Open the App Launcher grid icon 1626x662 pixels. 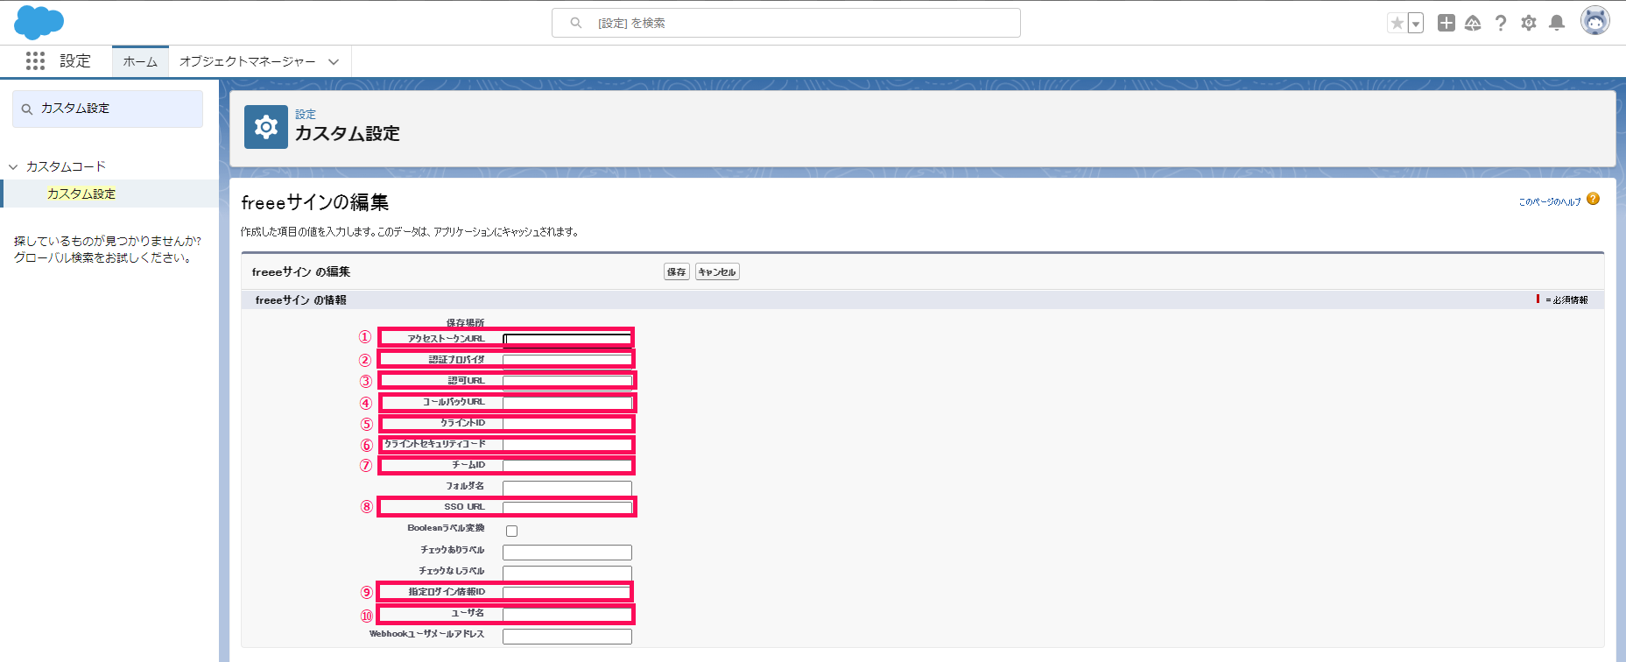(x=35, y=60)
